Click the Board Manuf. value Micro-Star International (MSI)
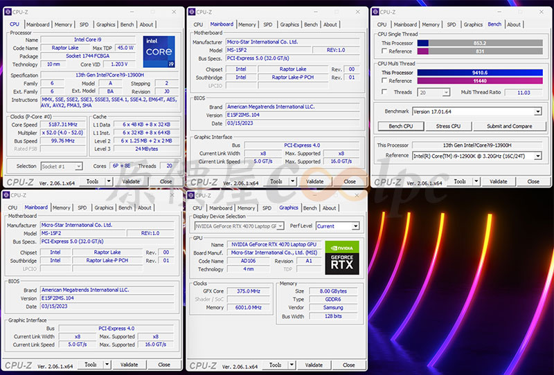Viewport: 554px width, 375px height. [x=274, y=253]
